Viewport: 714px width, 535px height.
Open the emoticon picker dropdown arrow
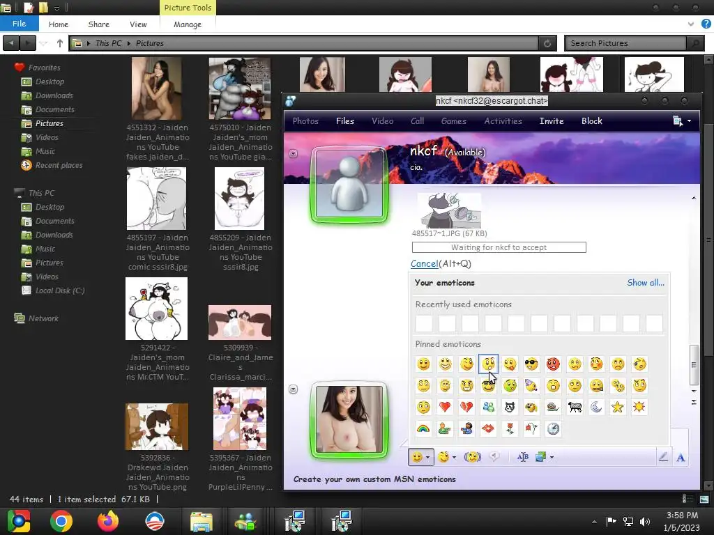(427, 457)
